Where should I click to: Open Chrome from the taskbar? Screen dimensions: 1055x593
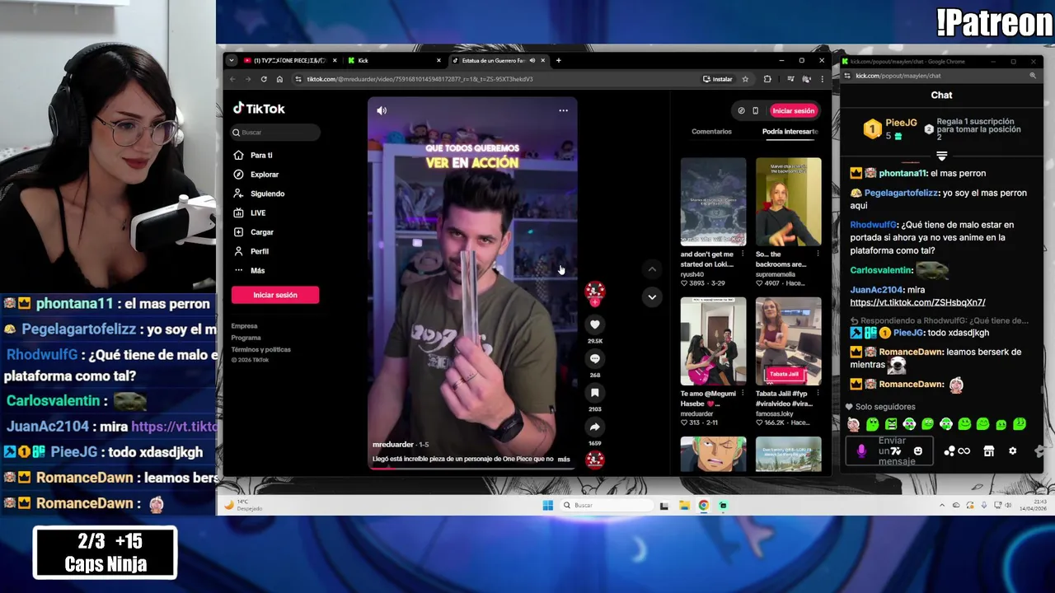point(704,506)
